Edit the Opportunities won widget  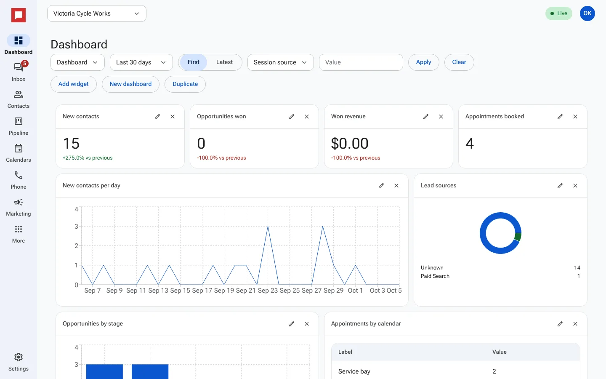[292, 117]
